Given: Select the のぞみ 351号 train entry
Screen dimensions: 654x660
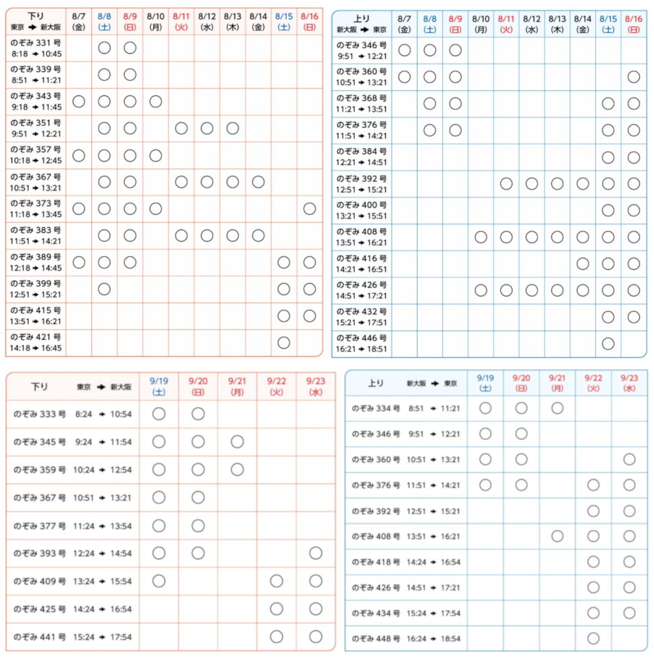Looking at the screenshot, I should (36, 128).
